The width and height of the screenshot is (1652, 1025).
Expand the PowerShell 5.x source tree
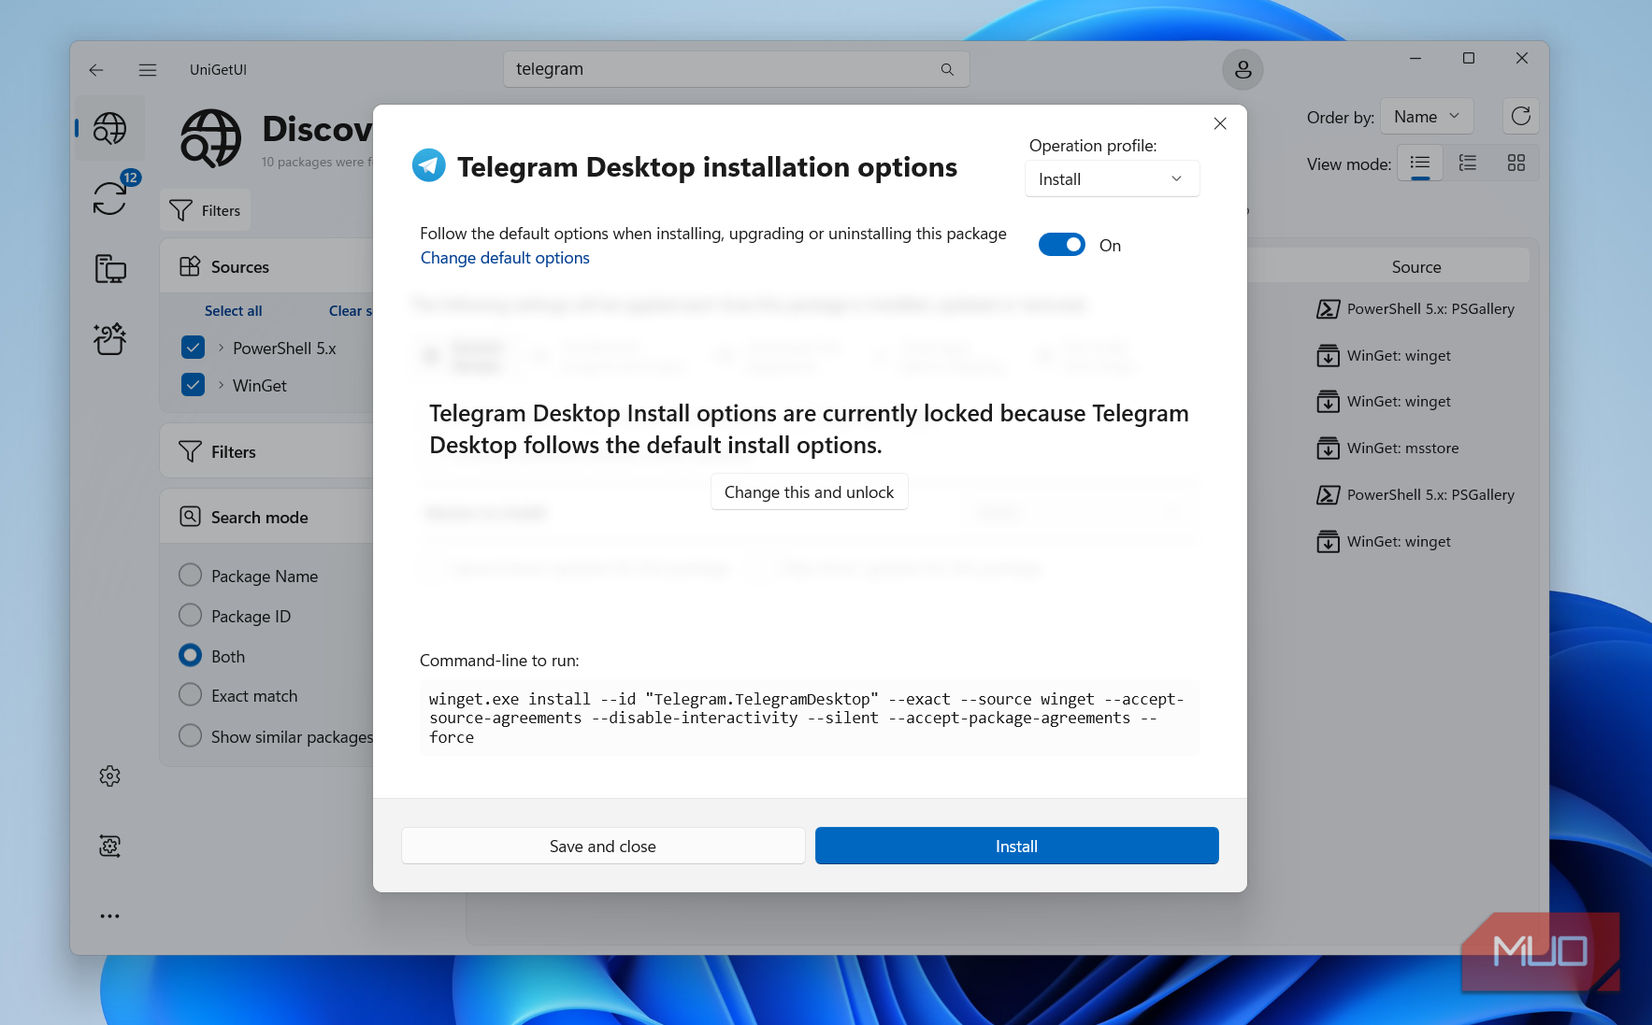[x=221, y=348]
